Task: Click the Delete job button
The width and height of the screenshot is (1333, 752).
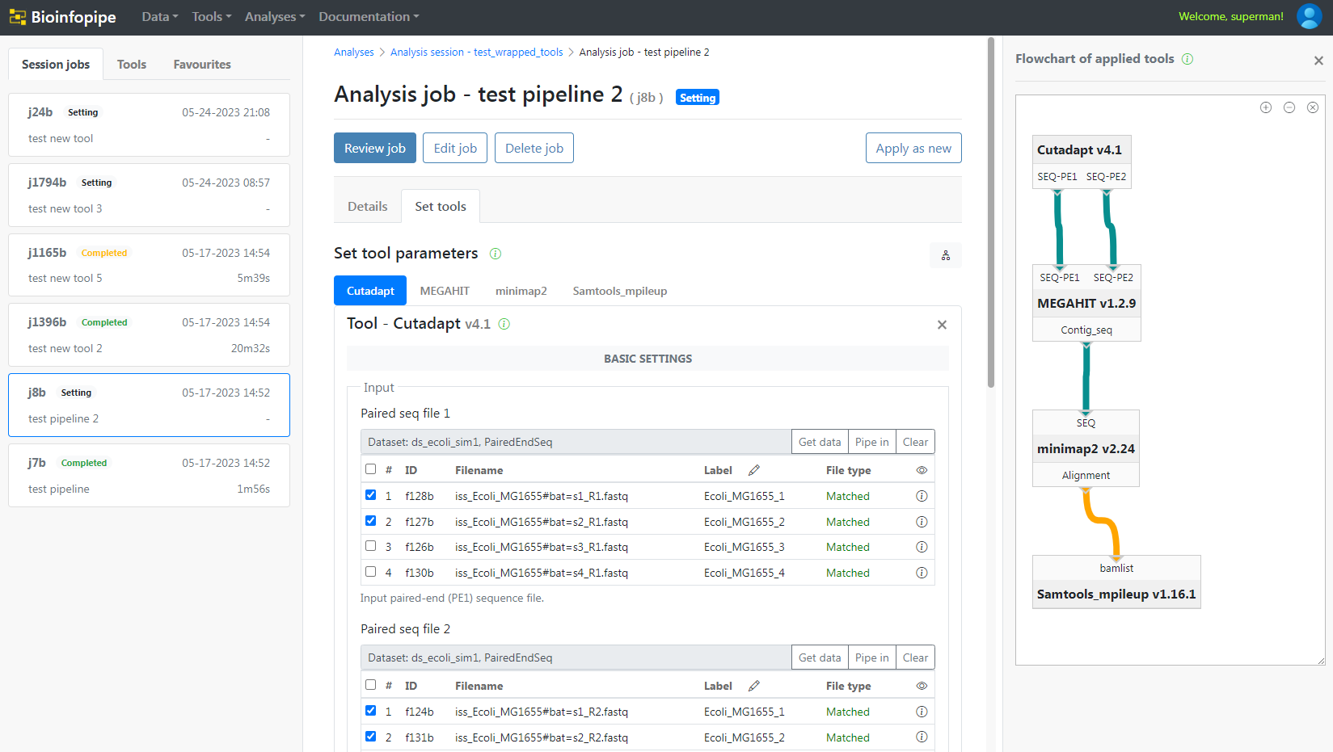Action: (x=534, y=148)
